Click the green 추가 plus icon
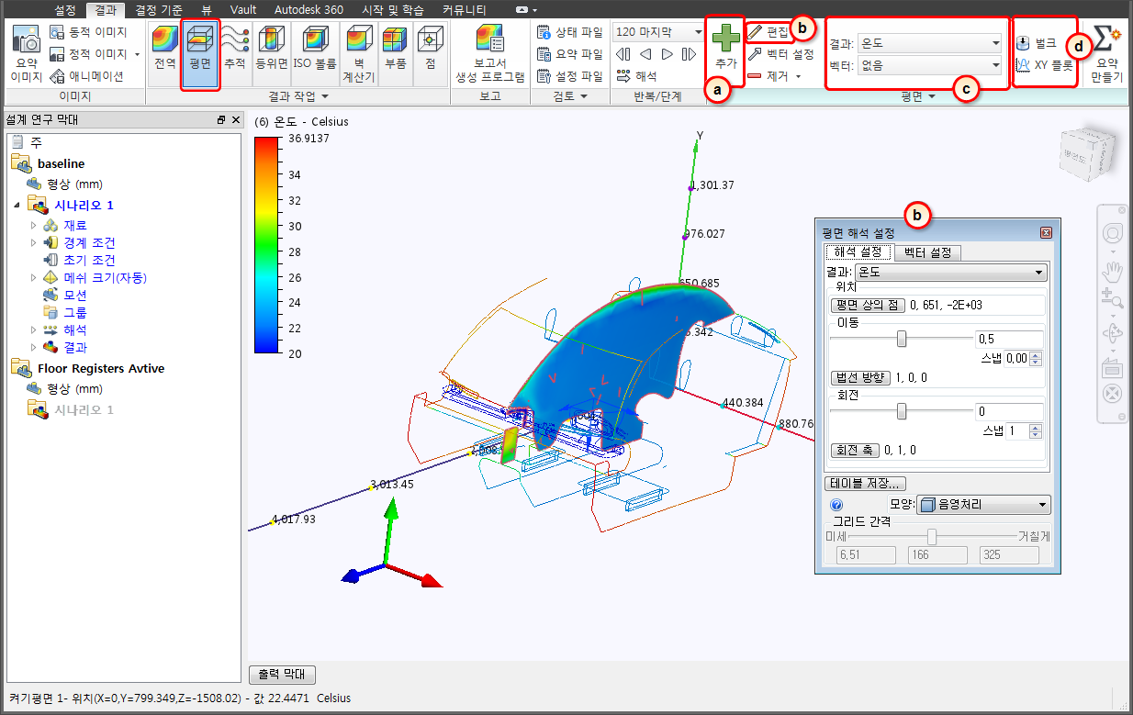Image resolution: width=1133 pixels, height=715 pixels. pyautogui.click(x=725, y=38)
